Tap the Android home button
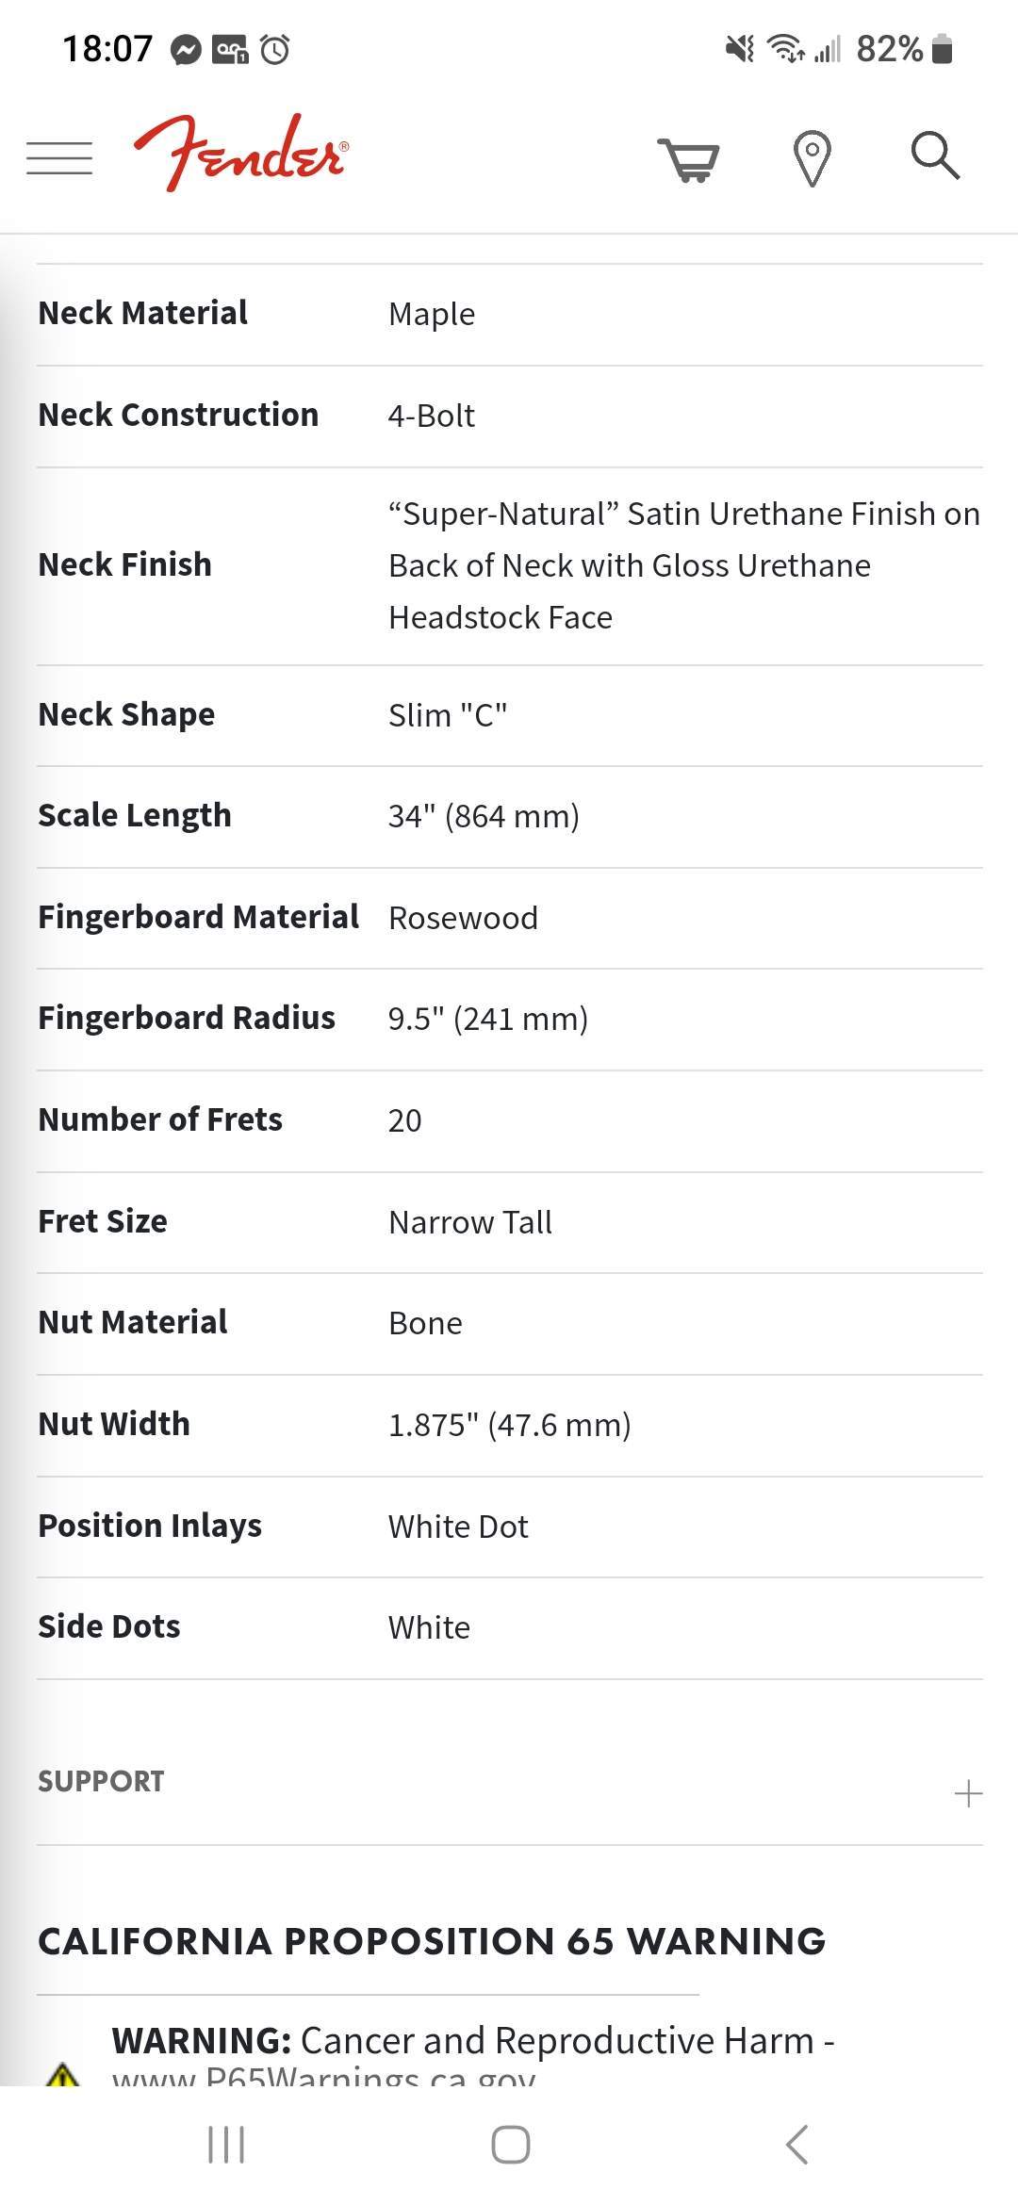This screenshot has width=1018, height=2205. pyautogui.click(x=510, y=2145)
